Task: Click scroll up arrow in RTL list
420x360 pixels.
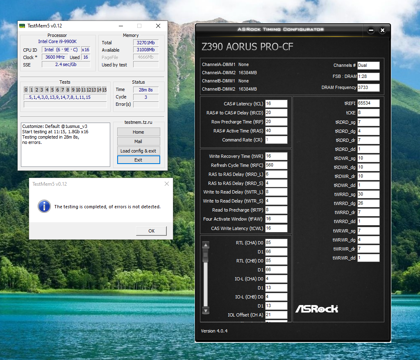Action: 206,245
